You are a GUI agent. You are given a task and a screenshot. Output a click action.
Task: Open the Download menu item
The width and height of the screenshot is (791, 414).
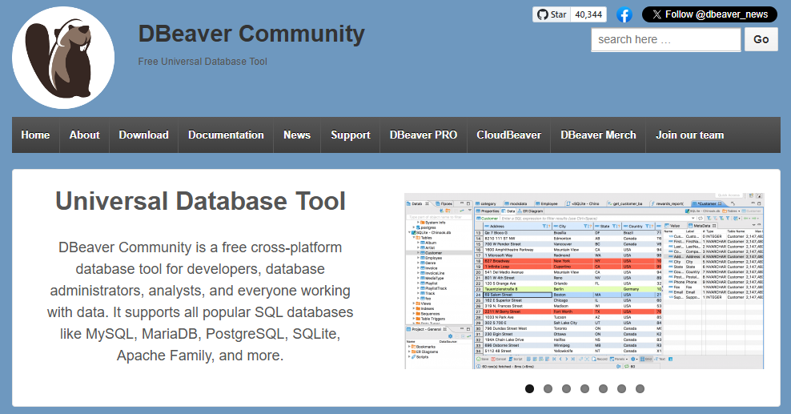[144, 135]
